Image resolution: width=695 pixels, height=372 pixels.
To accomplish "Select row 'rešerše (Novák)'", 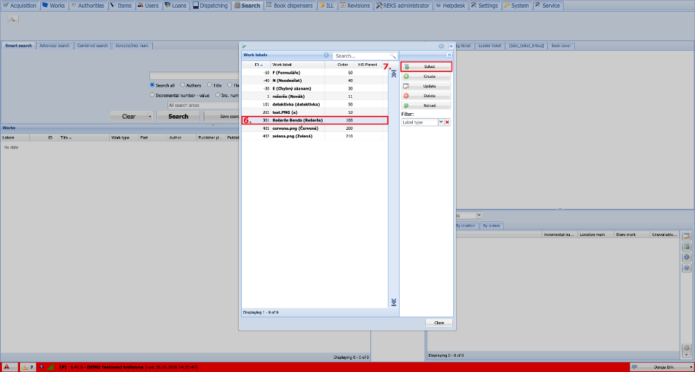I will coord(314,96).
